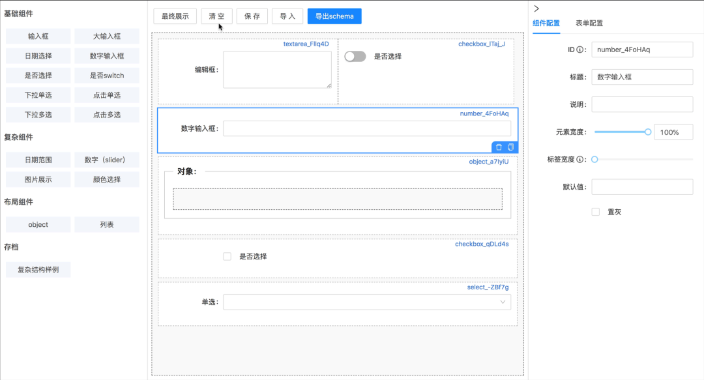Load the 复杂结构样例 archive

[x=38, y=269]
